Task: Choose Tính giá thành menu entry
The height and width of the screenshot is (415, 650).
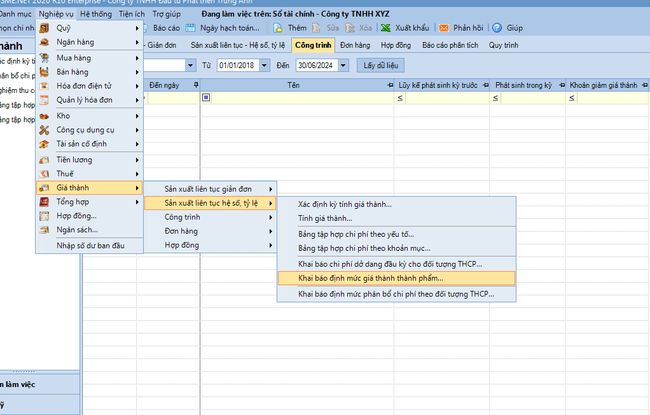Action: click(325, 218)
